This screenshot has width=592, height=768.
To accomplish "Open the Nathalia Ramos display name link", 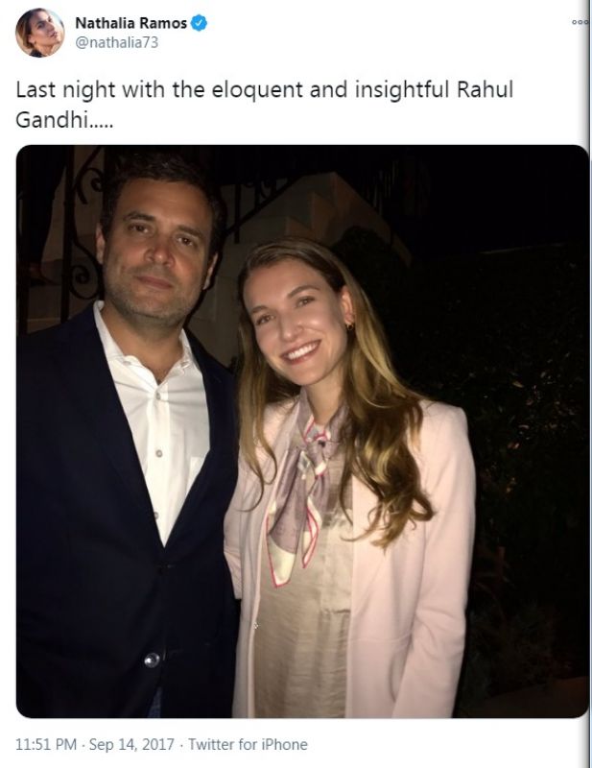I will 130,23.
